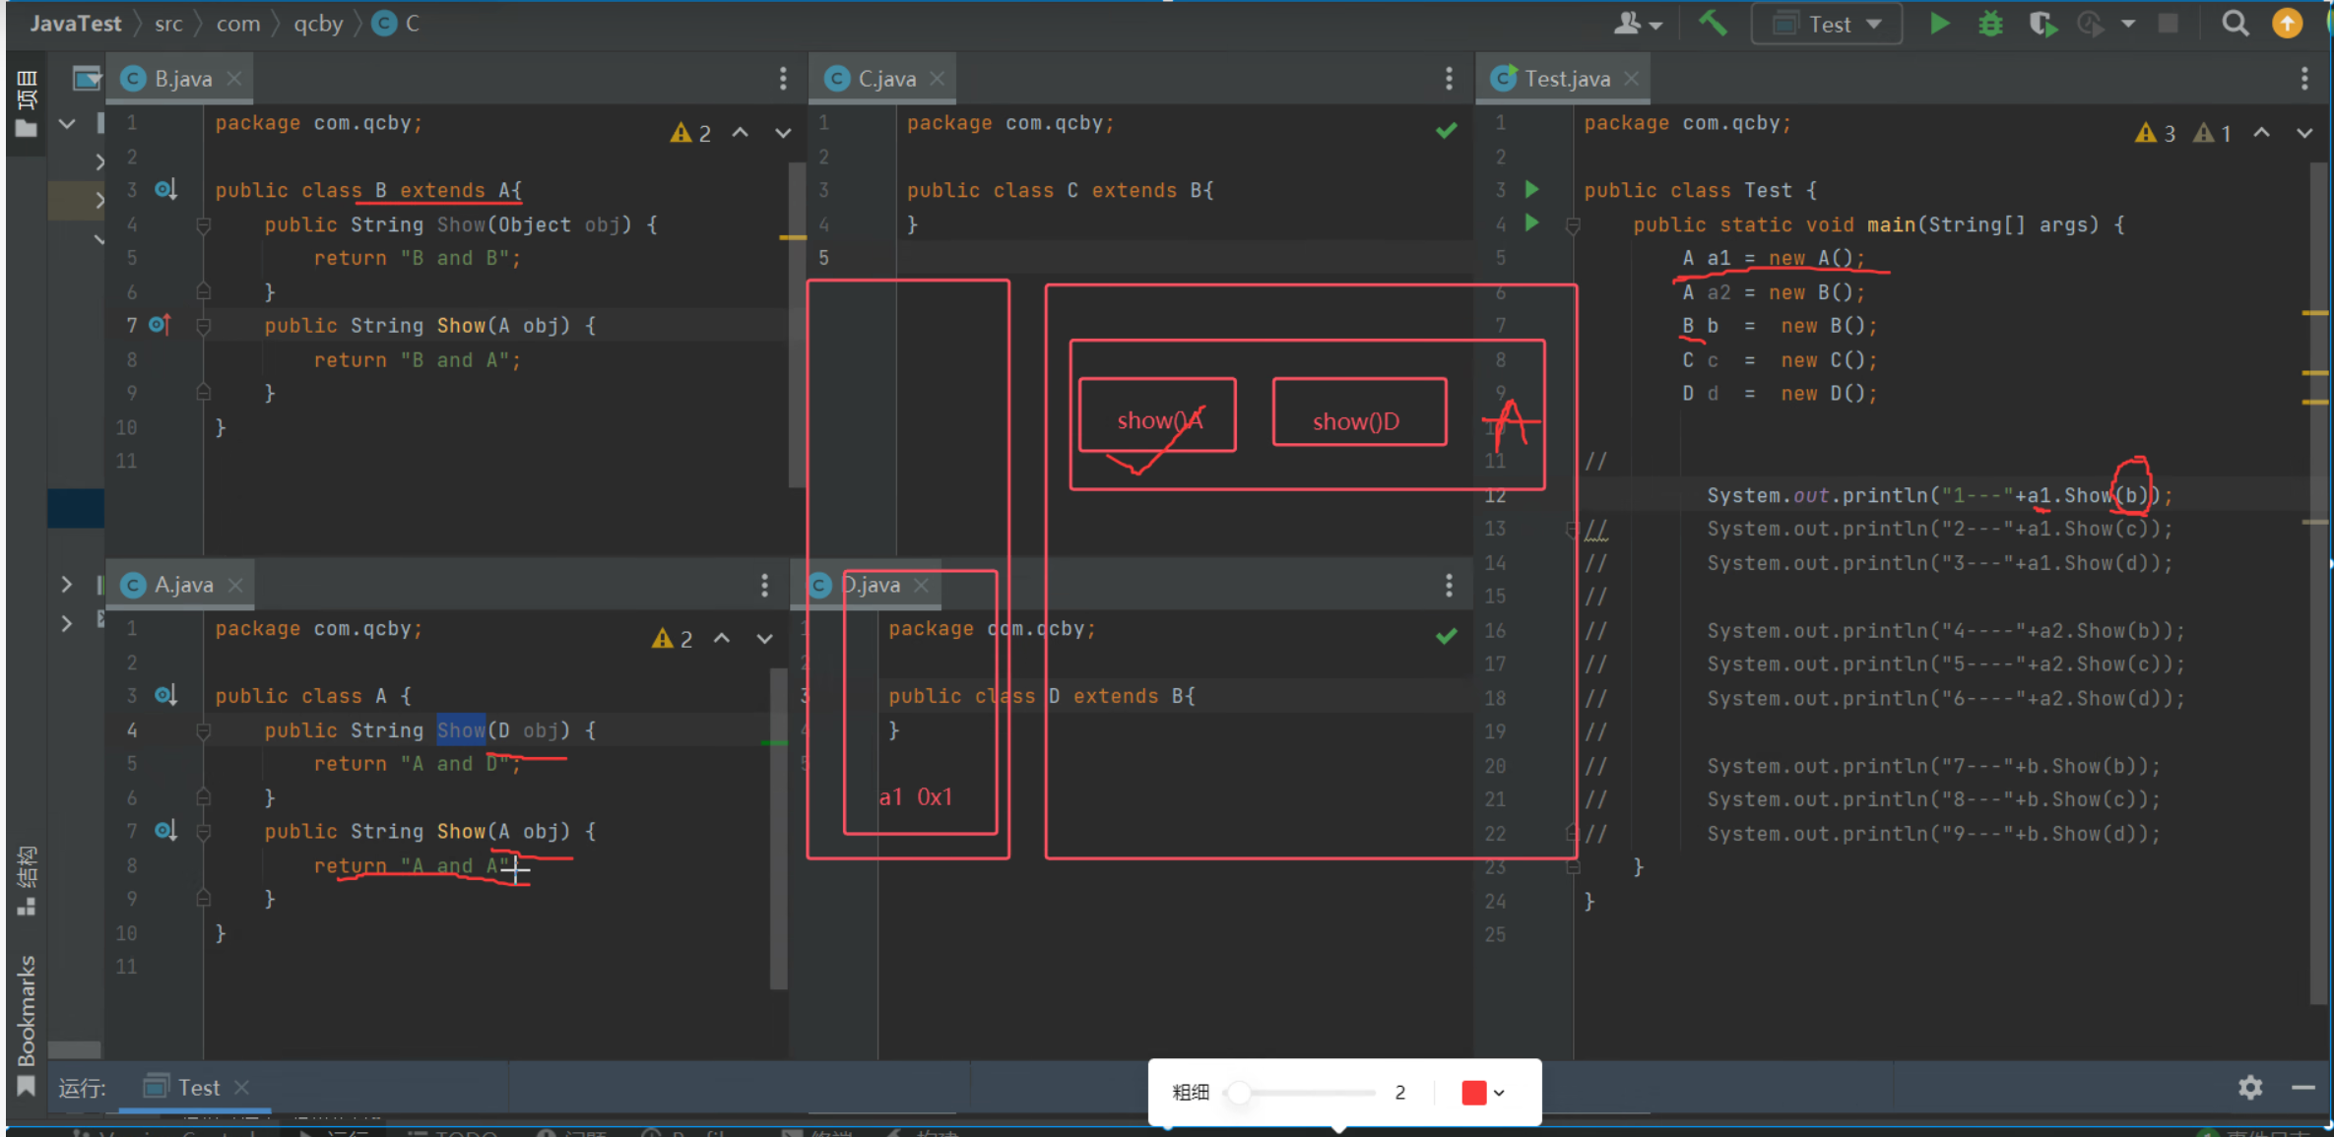Click overridden-method gutter icon on B line 7
Screen dimensions: 2334x1137
(x=160, y=325)
